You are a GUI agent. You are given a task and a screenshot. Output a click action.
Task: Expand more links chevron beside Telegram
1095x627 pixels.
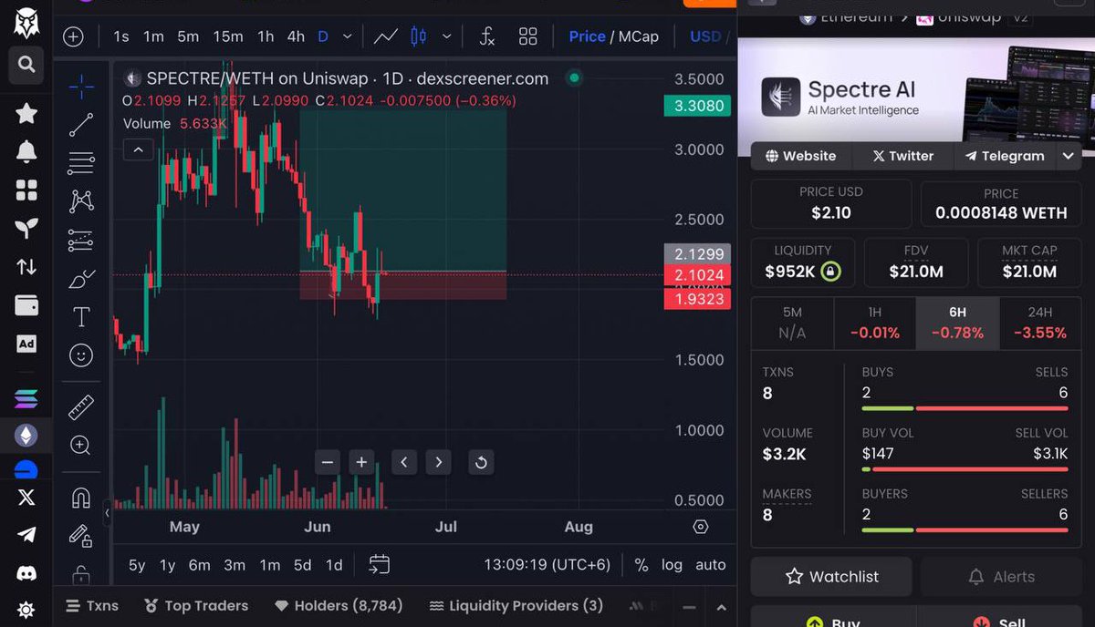click(1068, 156)
